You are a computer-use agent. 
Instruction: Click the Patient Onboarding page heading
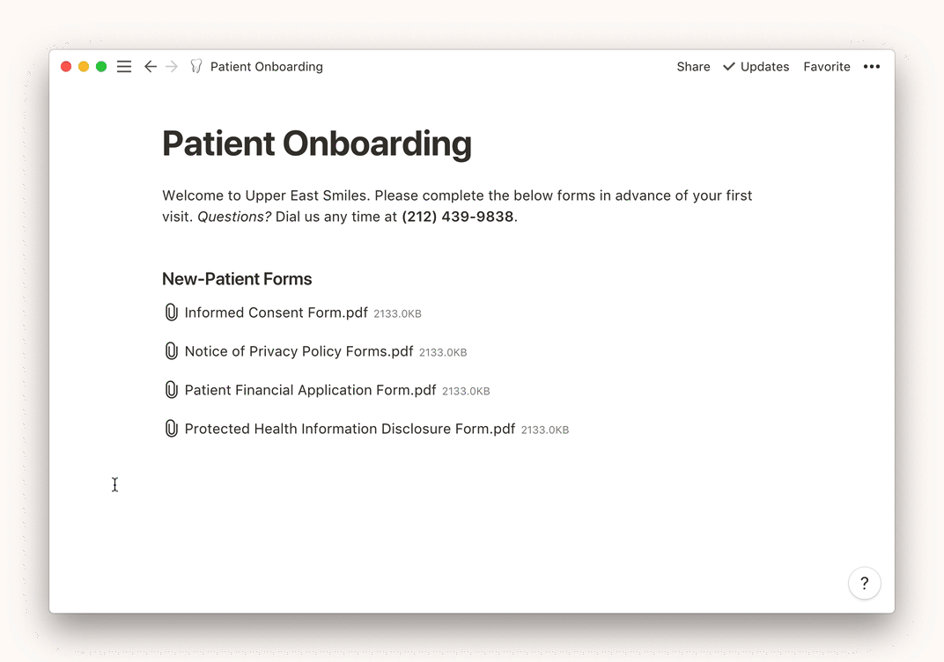(316, 143)
